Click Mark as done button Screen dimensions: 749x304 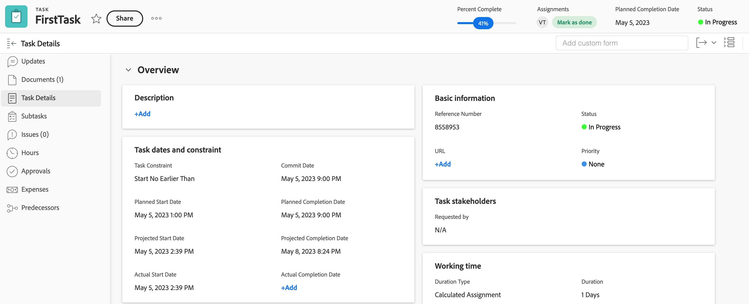574,22
